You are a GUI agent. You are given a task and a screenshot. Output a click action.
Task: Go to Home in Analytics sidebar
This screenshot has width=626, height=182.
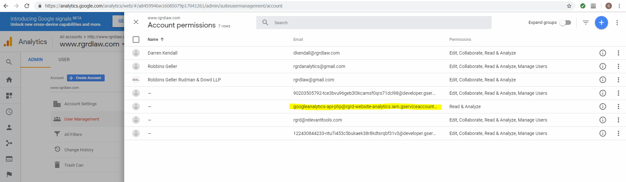pos(9,80)
